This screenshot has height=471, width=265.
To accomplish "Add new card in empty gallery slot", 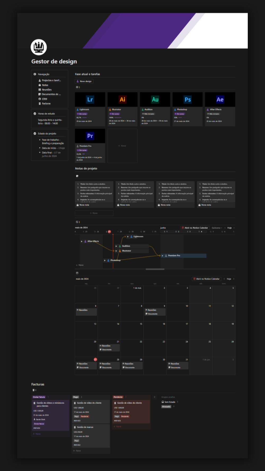I will pos(122,146).
